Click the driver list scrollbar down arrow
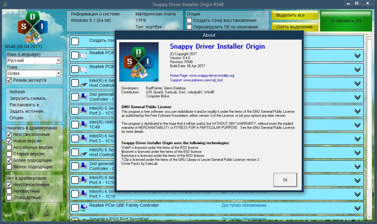This screenshot has width=377, height=224. point(370,218)
